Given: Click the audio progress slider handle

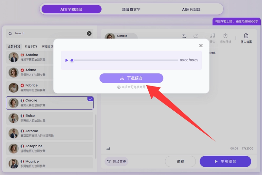Looking at the screenshot, I should (72, 60).
